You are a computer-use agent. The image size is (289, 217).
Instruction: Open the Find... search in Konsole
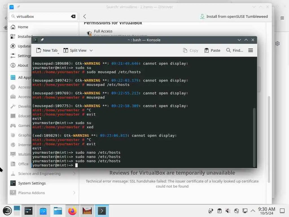click(x=235, y=50)
